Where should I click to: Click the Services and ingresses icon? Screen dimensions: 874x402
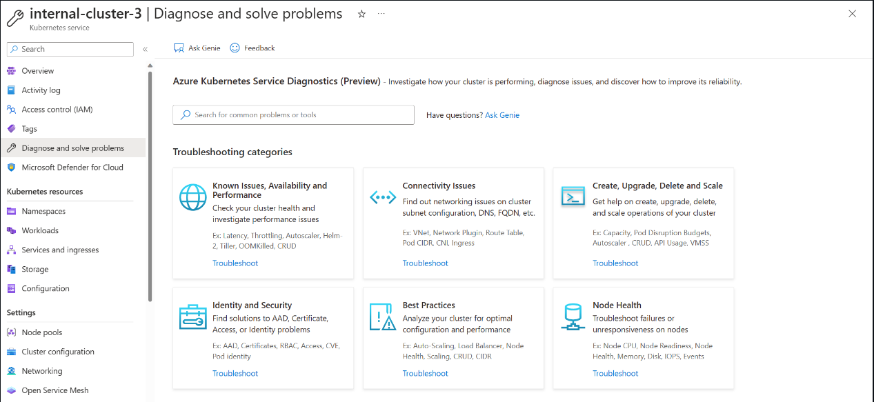click(x=11, y=250)
